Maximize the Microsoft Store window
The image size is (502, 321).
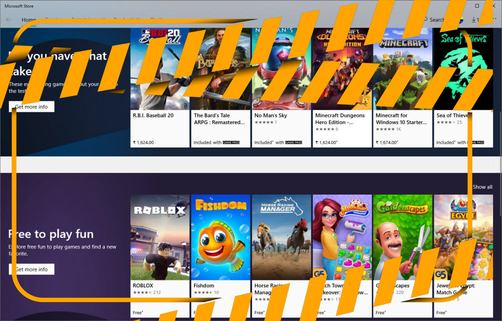point(477,6)
